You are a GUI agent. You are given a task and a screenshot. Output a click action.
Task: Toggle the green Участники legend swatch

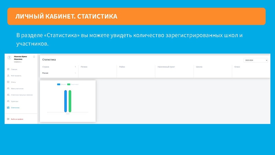[x=69, y=84]
